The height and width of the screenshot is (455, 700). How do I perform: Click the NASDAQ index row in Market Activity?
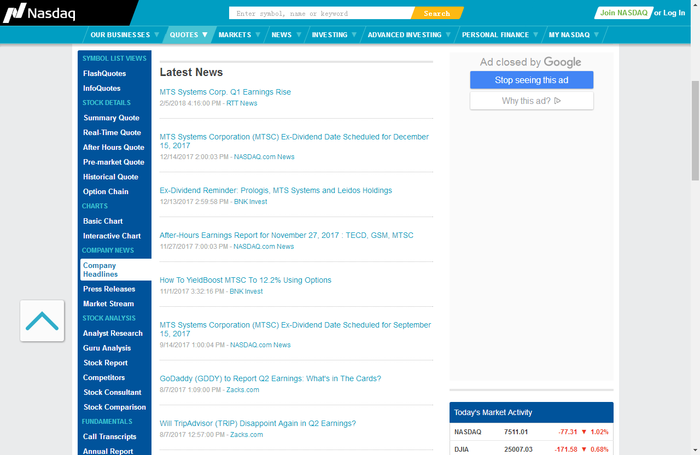point(532,432)
